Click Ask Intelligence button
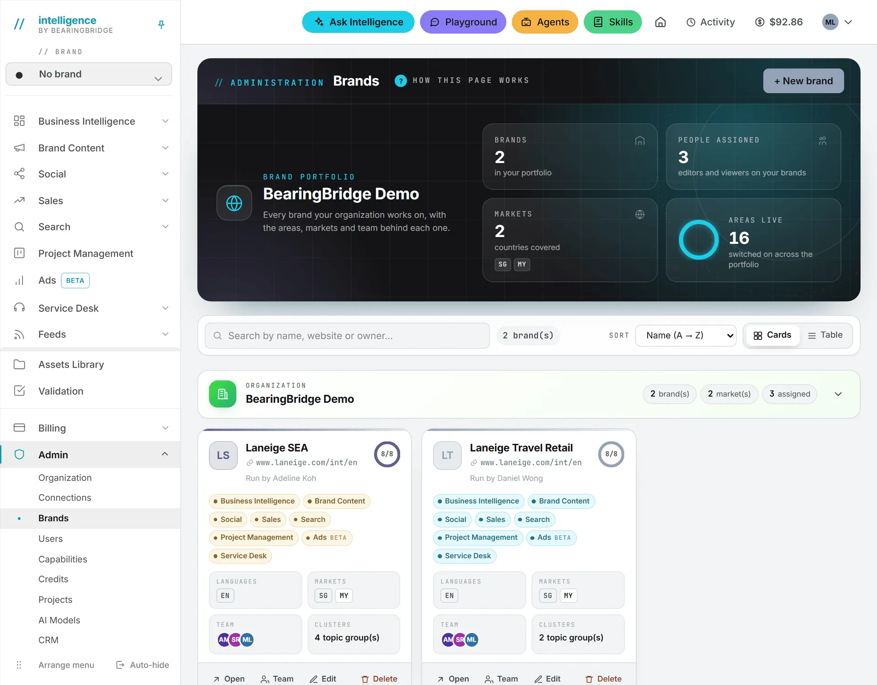The height and width of the screenshot is (685, 877). click(358, 22)
